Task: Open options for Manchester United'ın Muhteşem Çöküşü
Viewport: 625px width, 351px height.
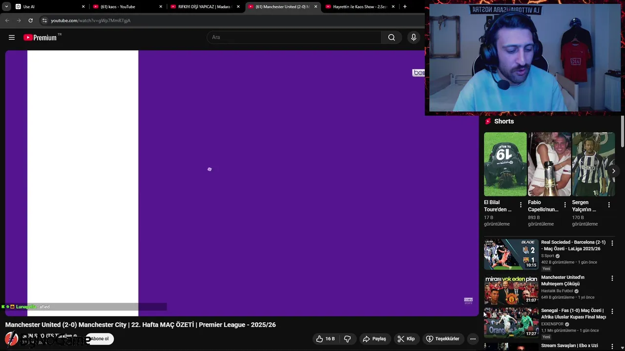Action: click(x=612, y=278)
